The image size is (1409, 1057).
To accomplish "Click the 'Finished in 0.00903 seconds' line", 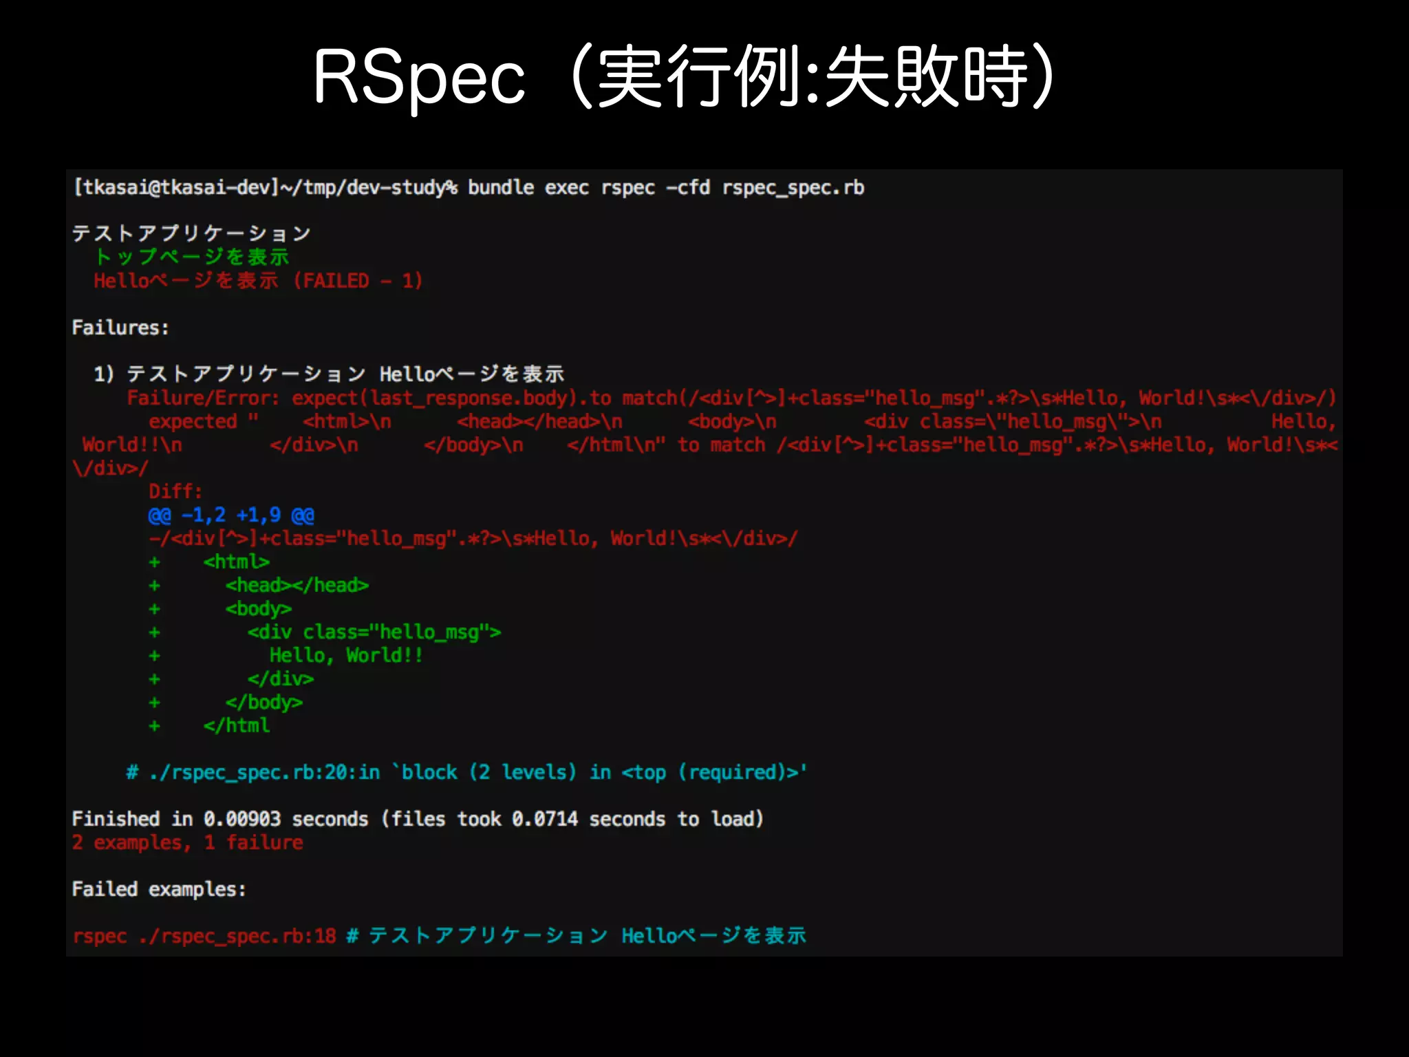I will 418,819.
